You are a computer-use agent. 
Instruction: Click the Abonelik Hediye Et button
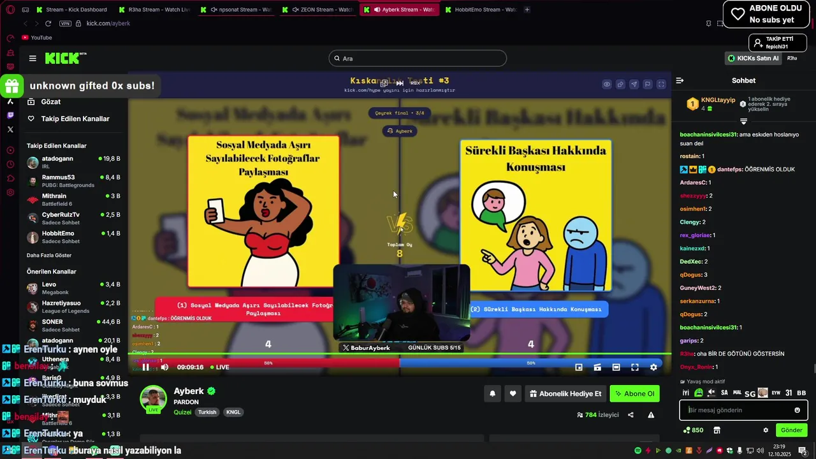click(565, 394)
